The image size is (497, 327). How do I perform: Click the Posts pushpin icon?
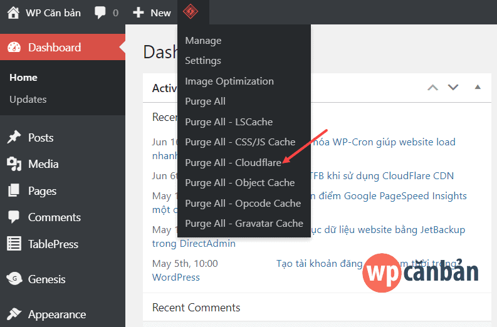pos(14,137)
